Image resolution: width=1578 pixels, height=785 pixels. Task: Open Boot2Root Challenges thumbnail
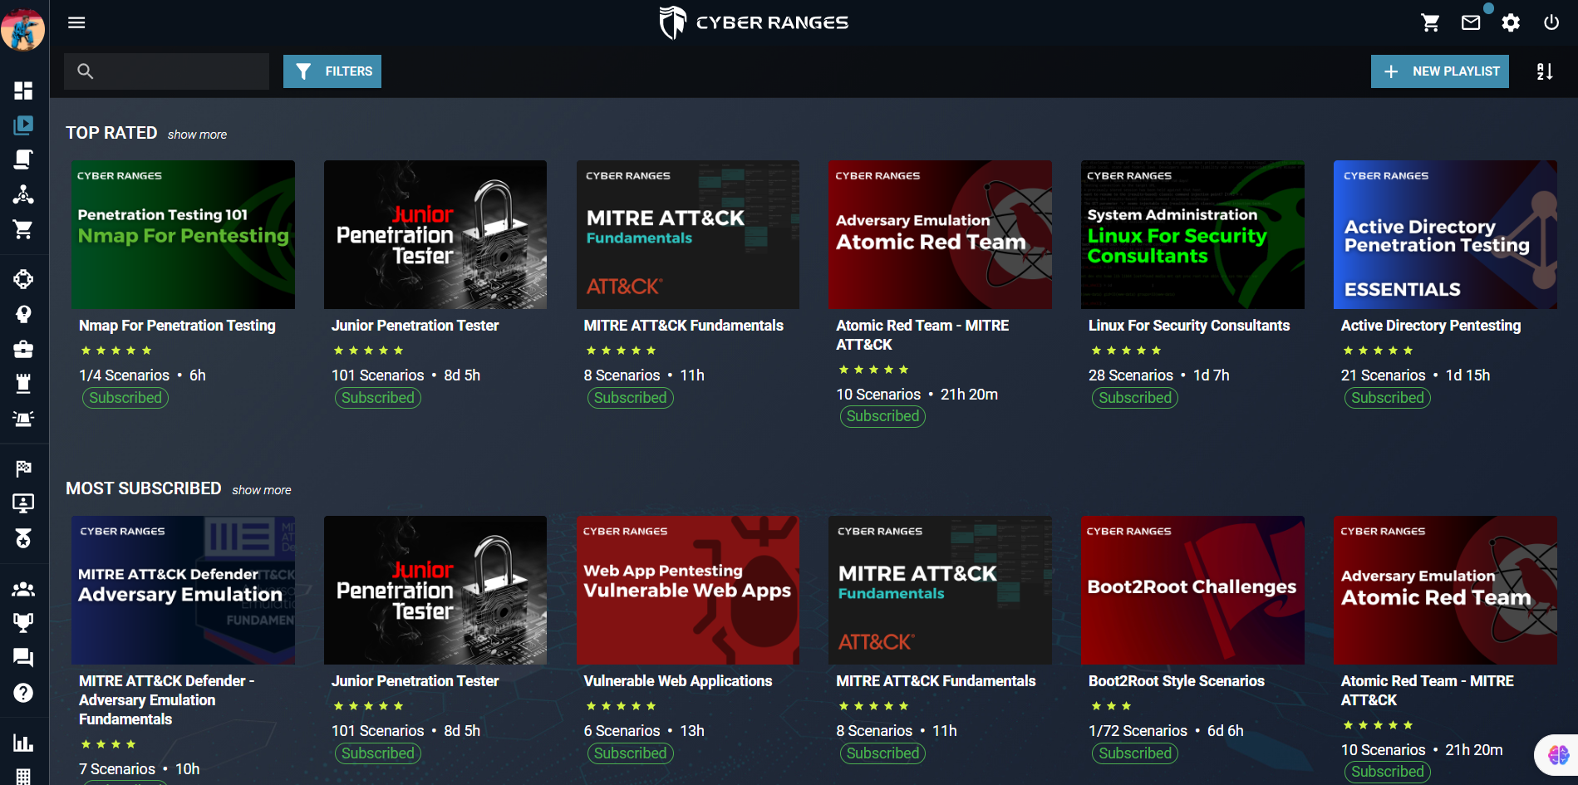coord(1192,590)
